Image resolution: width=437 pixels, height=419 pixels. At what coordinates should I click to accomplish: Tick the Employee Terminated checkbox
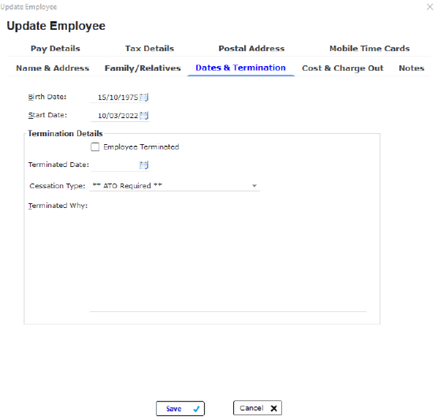(x=95, y=147)
